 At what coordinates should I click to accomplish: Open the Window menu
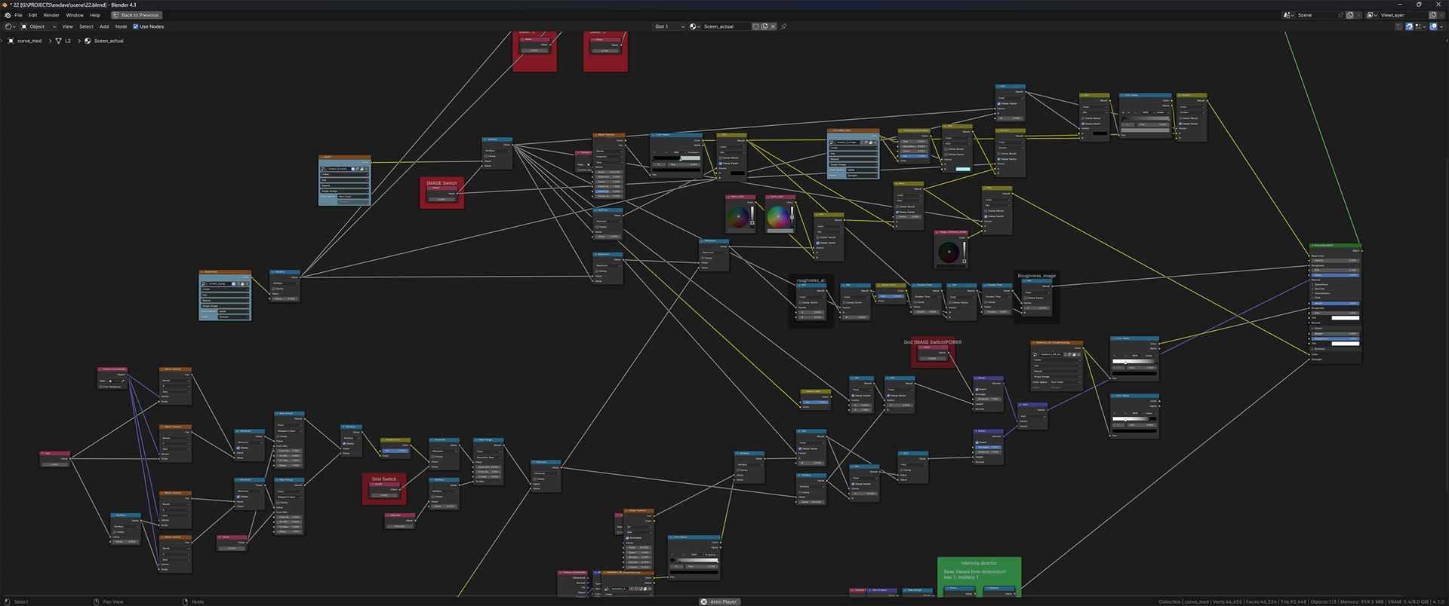coord(75,15)
